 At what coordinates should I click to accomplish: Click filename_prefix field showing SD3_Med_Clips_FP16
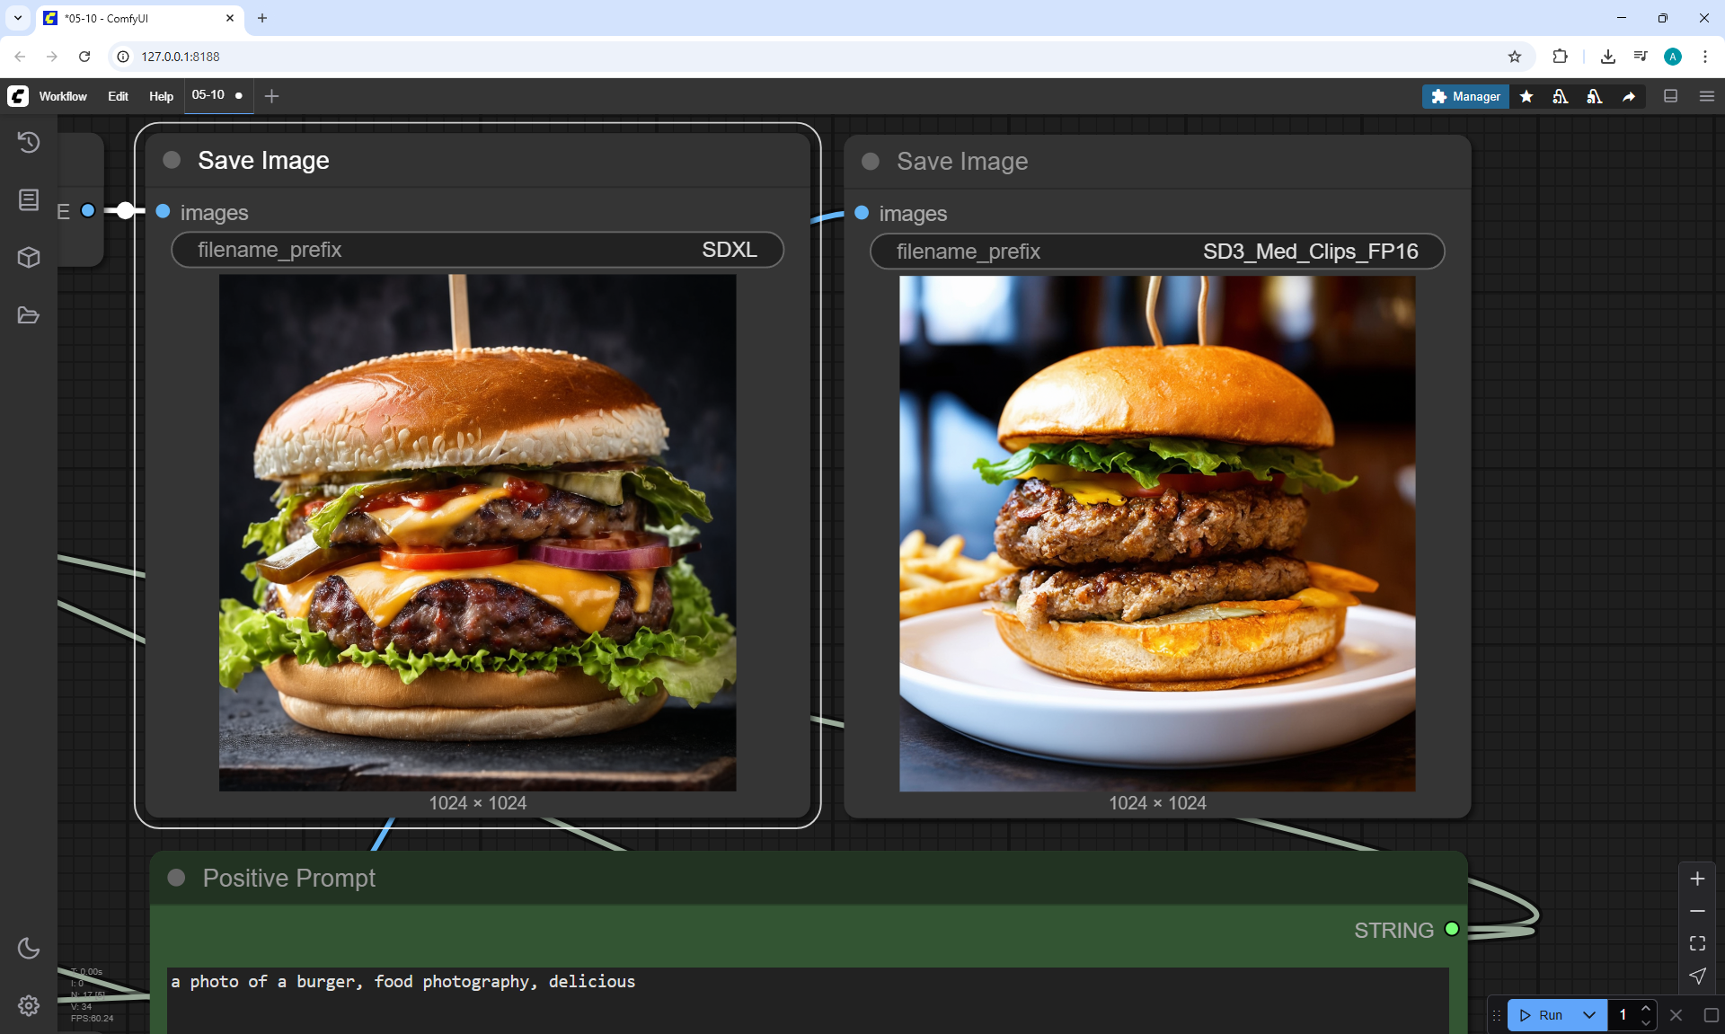1156,252
